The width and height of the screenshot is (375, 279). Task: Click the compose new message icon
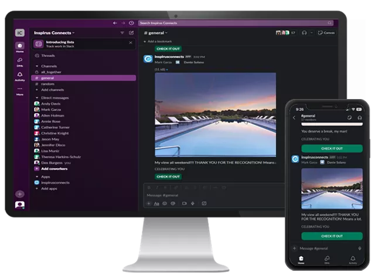click(x=131, y=33)
